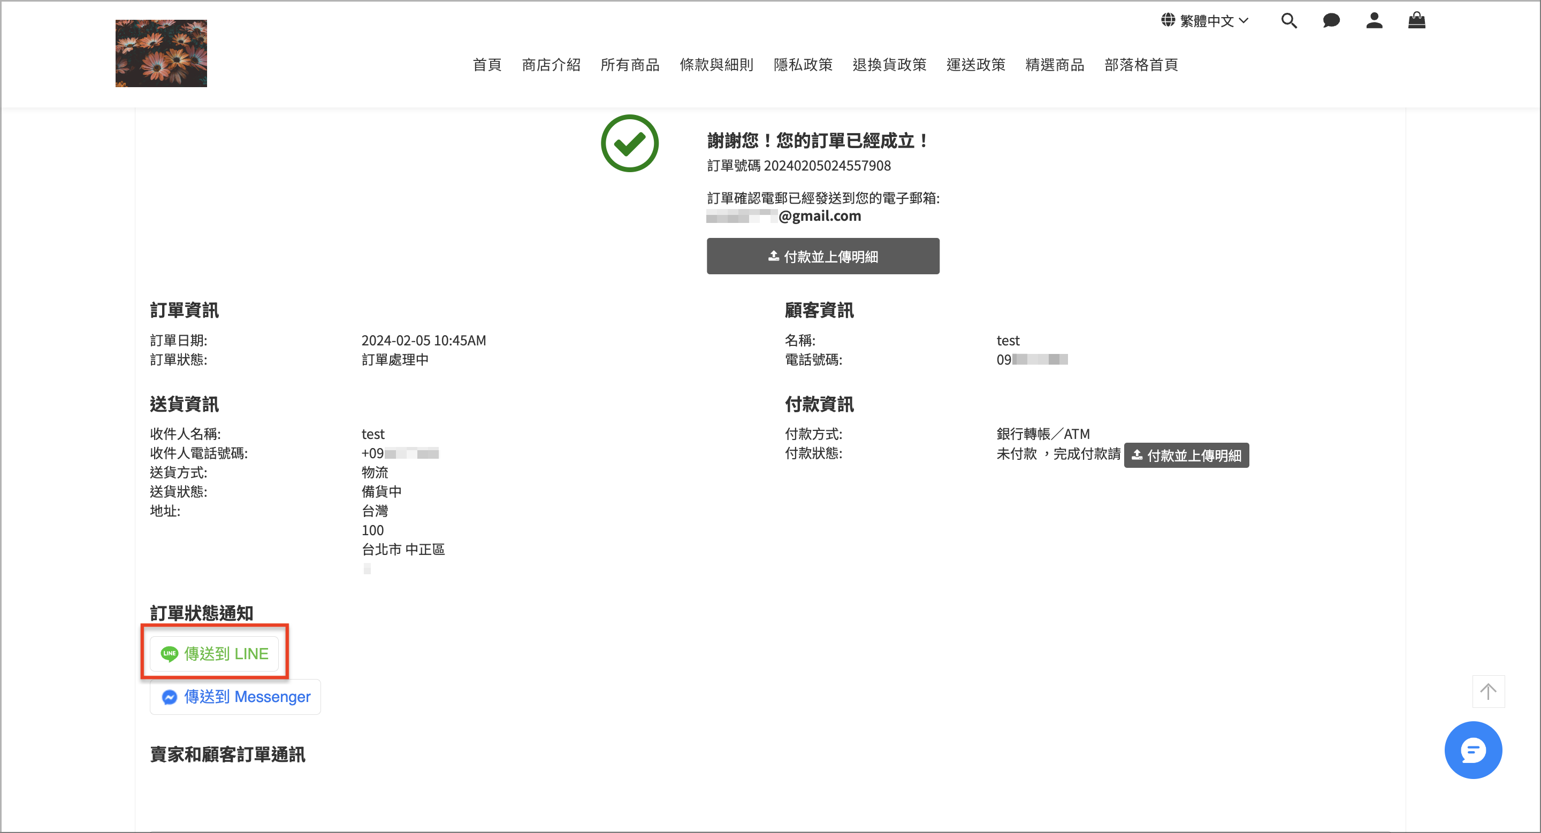1541x833 pixels.
Task: Click the 付款資訊 section heading
Action: click(819, 404)
